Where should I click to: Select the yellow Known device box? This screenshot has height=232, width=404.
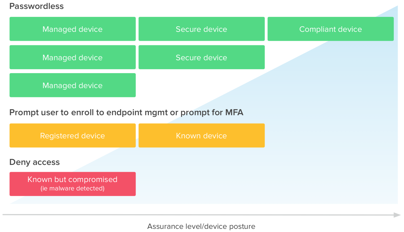[x=201, y=135]
